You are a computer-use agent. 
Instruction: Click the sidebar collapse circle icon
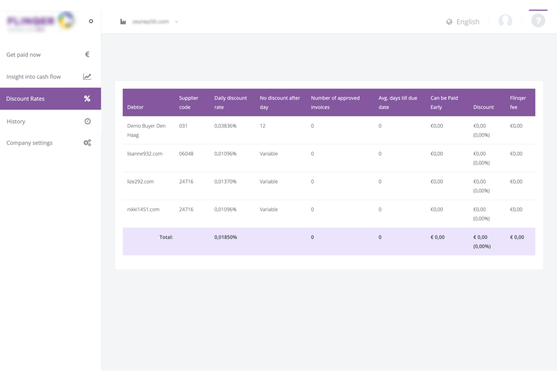pos(91,21)
